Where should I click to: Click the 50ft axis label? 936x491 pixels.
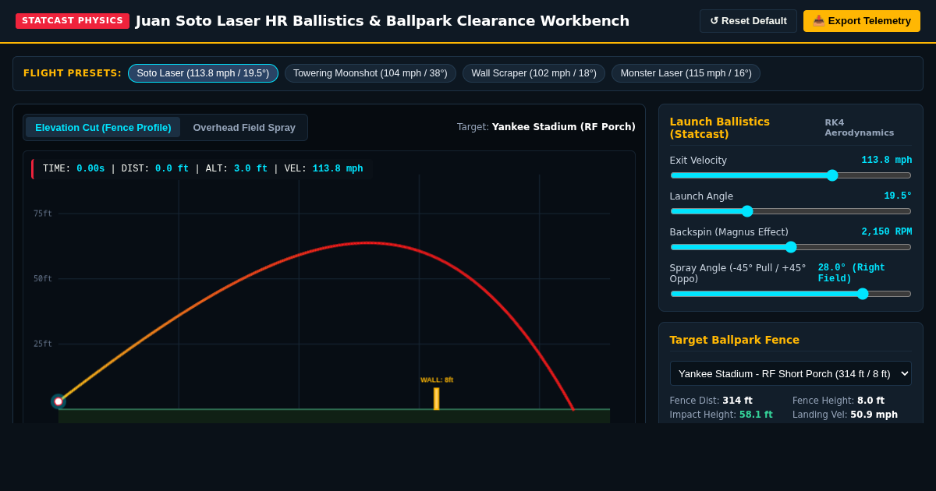(x=43, y=279)
